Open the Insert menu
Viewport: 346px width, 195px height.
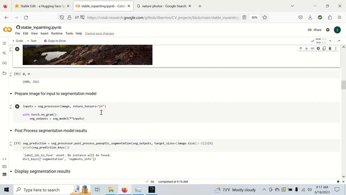pos(44,34)
